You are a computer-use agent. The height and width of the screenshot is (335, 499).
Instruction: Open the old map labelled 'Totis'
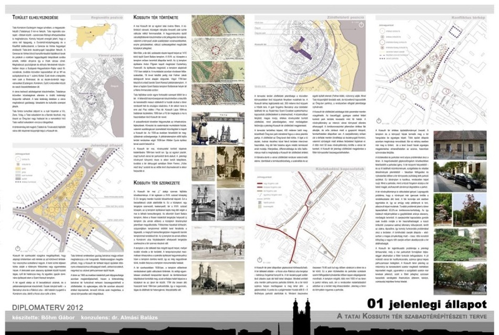(x=218, y=95)
